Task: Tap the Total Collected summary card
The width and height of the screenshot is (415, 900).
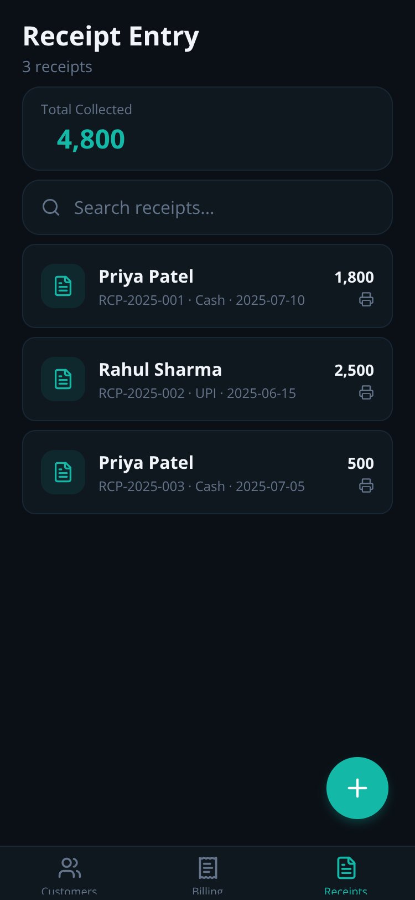Action: (x=207, y=129)
